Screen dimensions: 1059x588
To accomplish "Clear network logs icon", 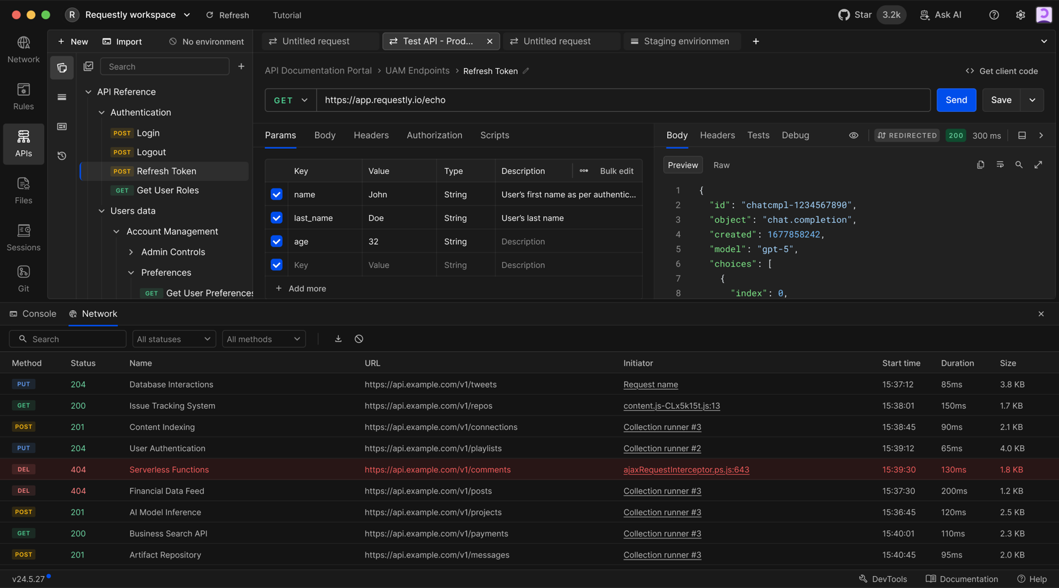I will point(359,339).
